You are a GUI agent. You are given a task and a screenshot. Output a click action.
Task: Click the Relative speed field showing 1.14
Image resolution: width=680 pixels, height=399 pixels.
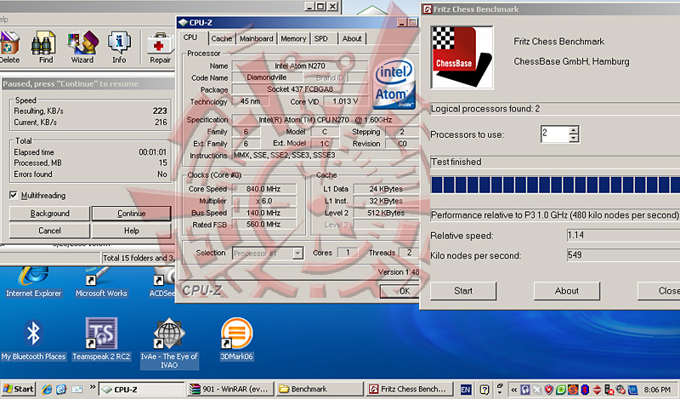point(623,236)
